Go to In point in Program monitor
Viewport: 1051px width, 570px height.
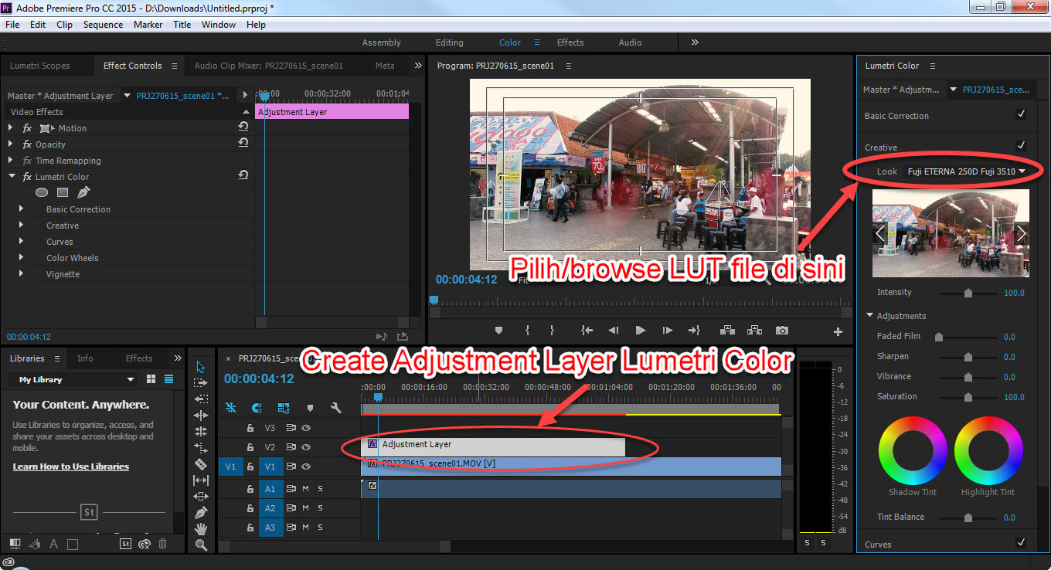pos(587,331)
